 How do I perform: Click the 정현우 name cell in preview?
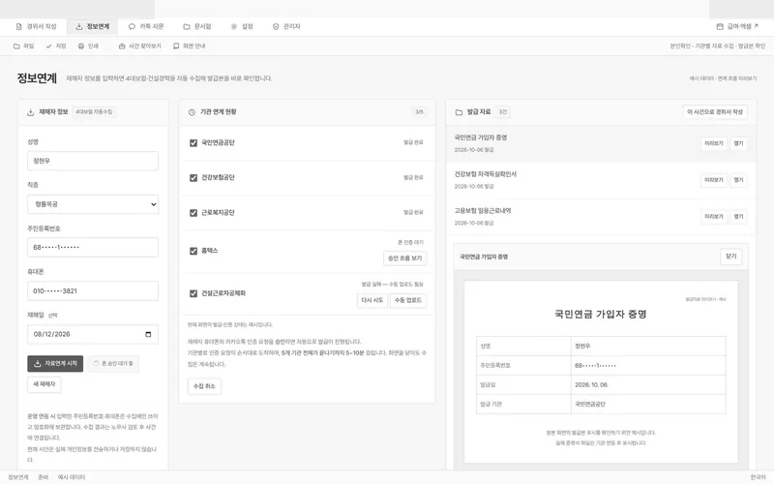tap(648, 347)
